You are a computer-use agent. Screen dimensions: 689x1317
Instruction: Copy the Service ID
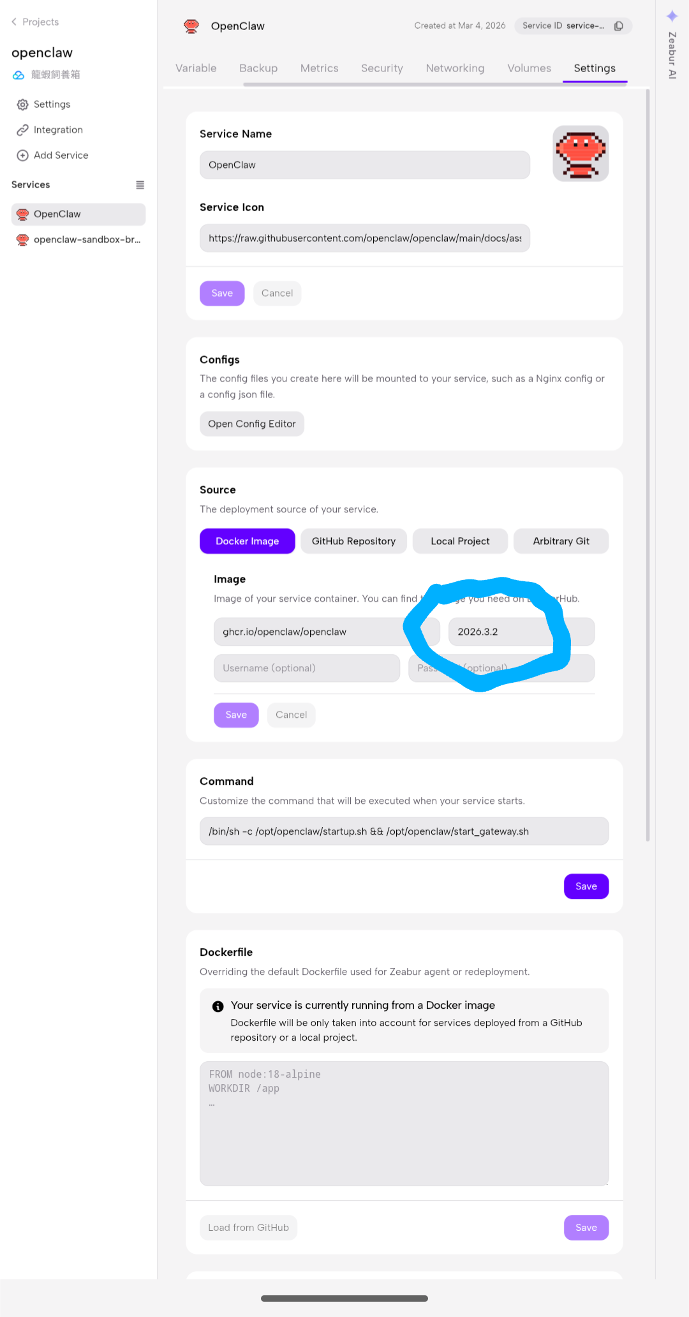pos(618,26)
